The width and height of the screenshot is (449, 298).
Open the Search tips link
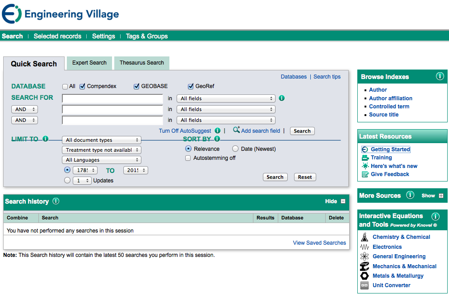click(x=327, y=77)
